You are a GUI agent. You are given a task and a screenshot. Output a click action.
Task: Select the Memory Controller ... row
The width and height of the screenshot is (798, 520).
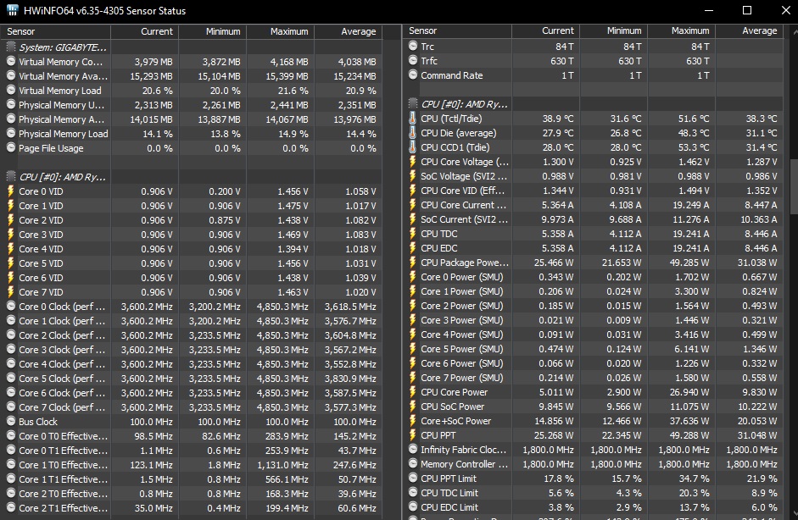pos(594,464)
